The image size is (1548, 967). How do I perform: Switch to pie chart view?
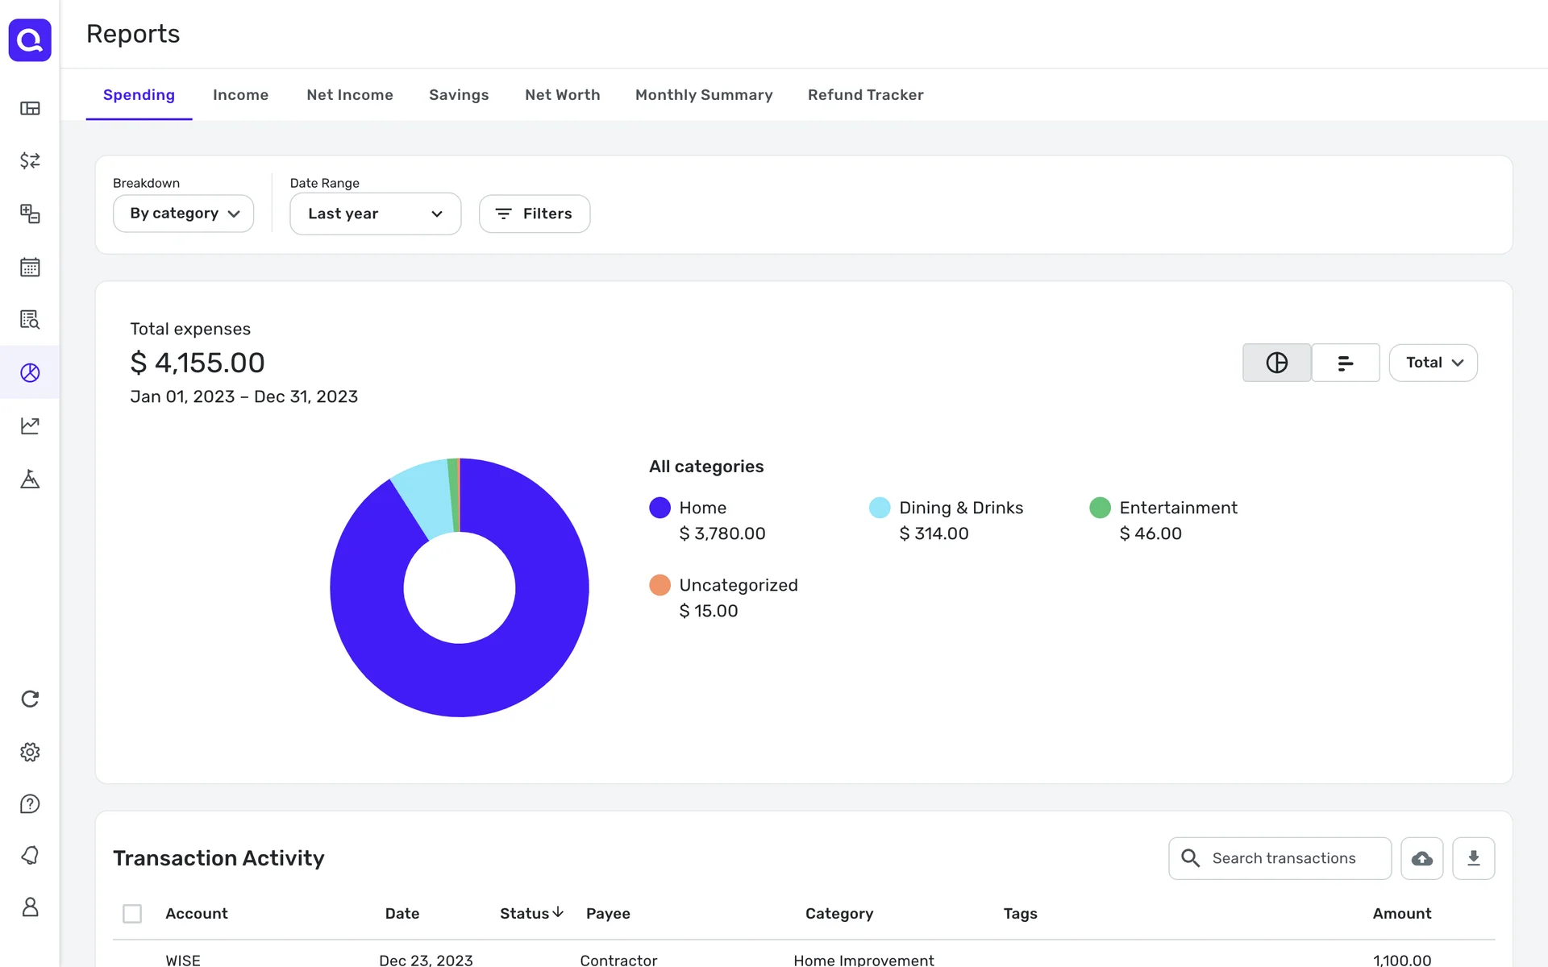coord(1276,363)
